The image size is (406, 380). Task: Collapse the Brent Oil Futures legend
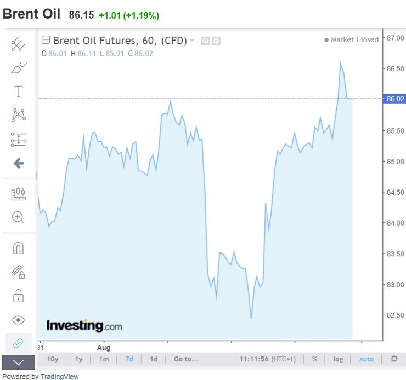coord(46,40)
